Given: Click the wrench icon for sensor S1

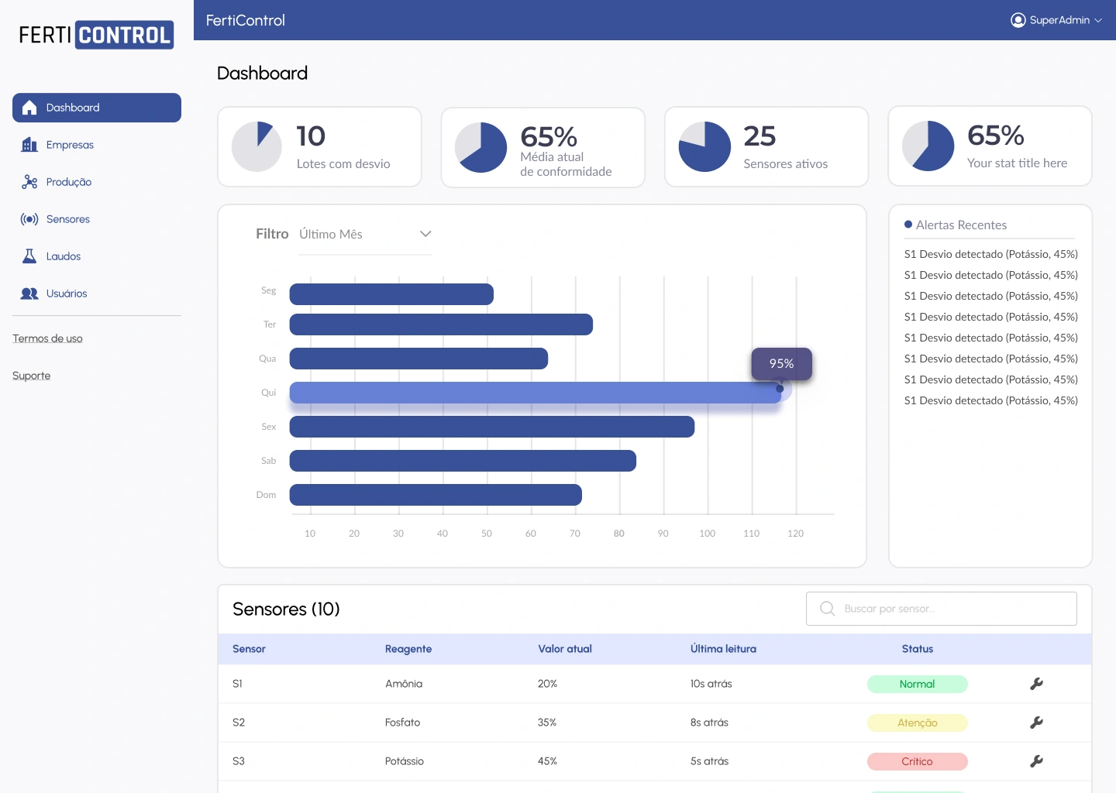Looking at the screenshot, I should 1036,684.
